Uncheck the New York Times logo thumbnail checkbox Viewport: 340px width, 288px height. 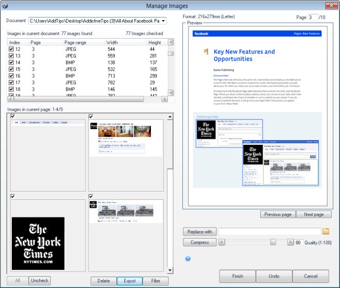tap(13, 196)
